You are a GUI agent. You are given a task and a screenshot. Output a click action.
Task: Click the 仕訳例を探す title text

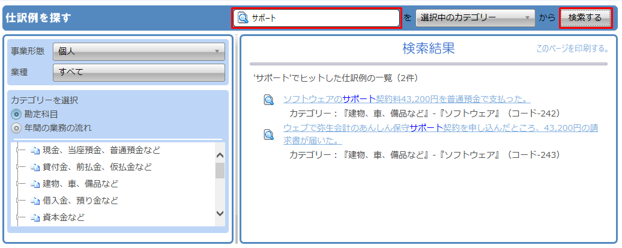(38, 18)
